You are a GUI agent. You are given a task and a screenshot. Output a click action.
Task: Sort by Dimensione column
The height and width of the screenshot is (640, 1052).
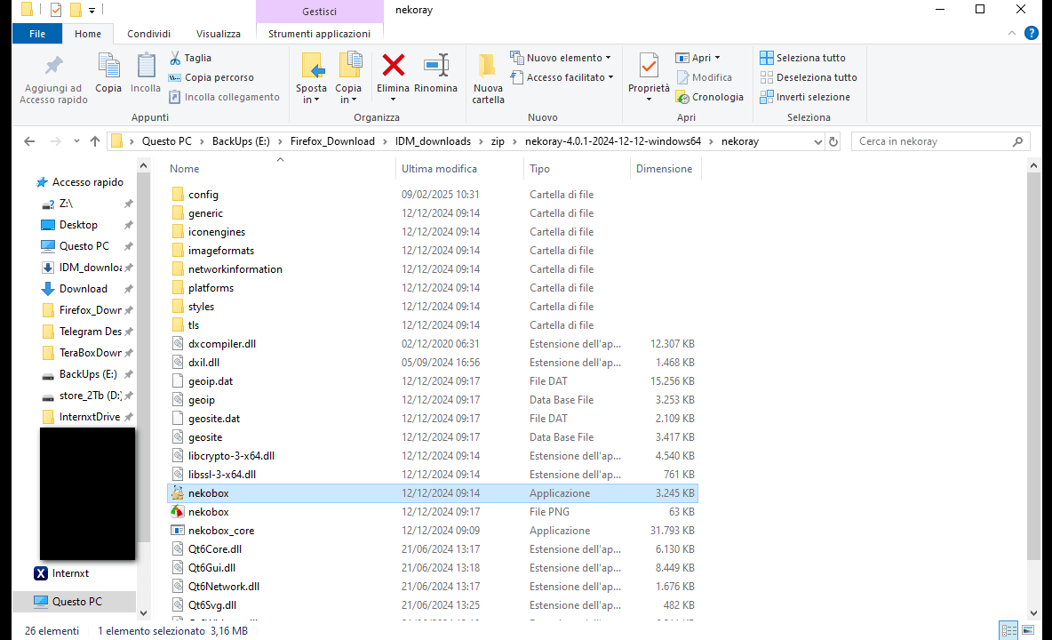click(665, 169)
